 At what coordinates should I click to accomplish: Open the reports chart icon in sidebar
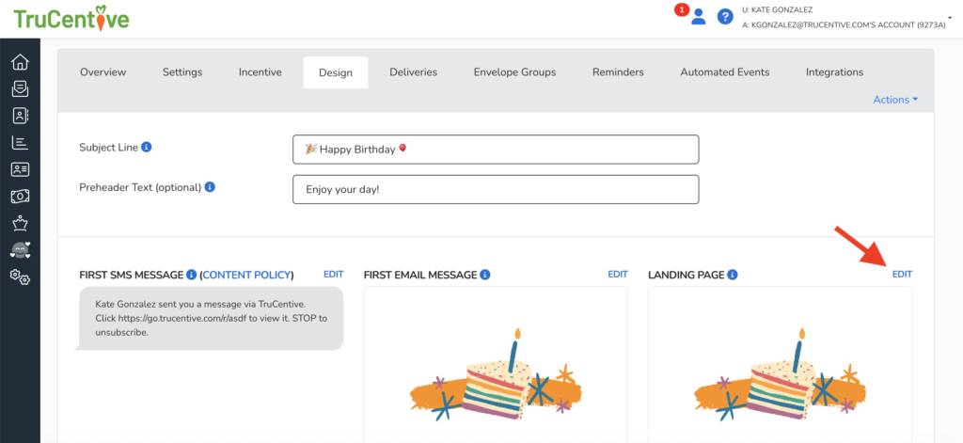coord(19,143)
